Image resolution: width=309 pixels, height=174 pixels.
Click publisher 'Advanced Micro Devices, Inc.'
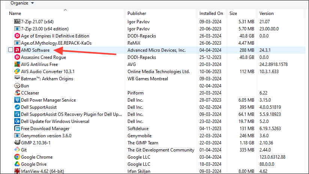(156, 50)
